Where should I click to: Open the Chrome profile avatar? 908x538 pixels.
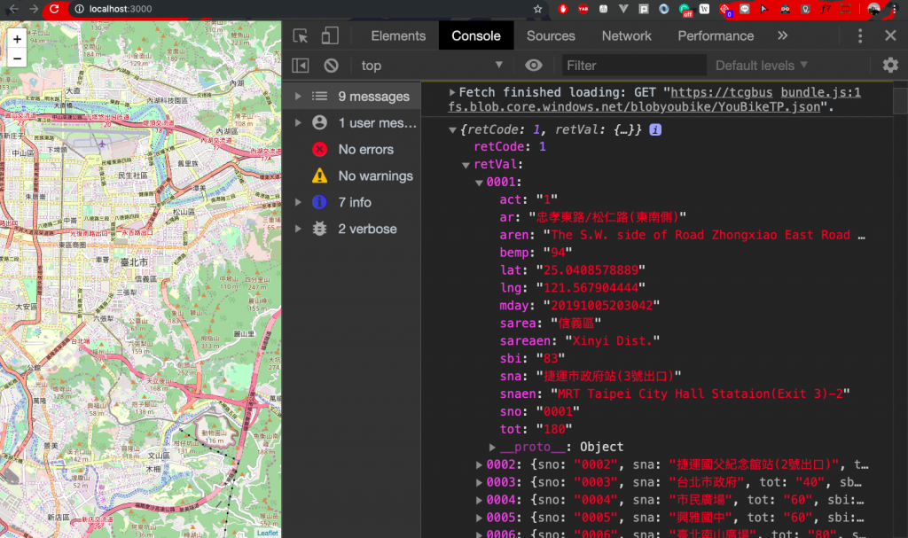873,9
